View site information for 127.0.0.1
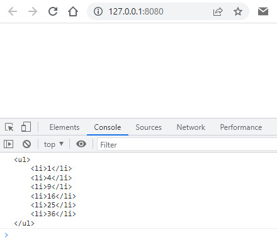 pos(98,11)
